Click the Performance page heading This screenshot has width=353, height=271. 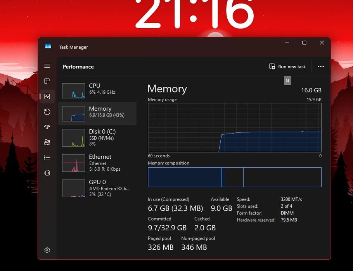click(78, 67)
